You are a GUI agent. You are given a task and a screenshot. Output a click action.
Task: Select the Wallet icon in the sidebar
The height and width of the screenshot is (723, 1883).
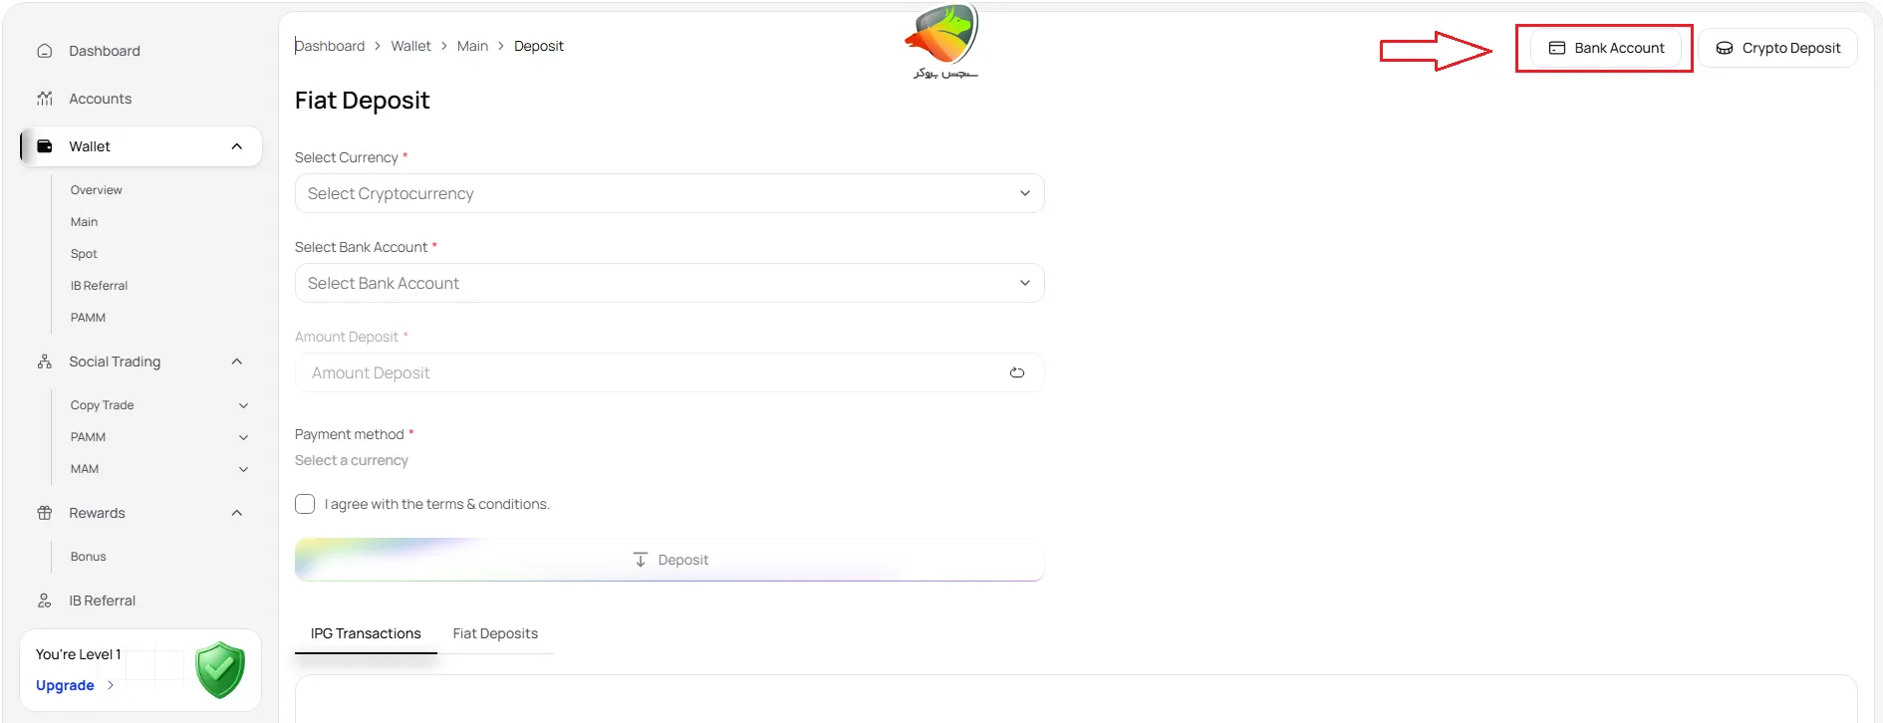(44, 145)
